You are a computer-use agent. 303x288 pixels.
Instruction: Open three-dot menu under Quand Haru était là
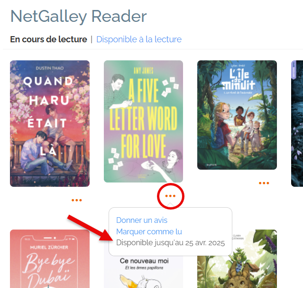(x=77, y=200)
